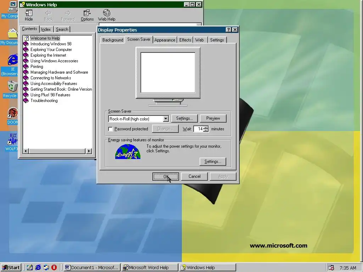Open the Using Accessibility Features topic
Screen dimensions: 363x272
pos(54,84)
